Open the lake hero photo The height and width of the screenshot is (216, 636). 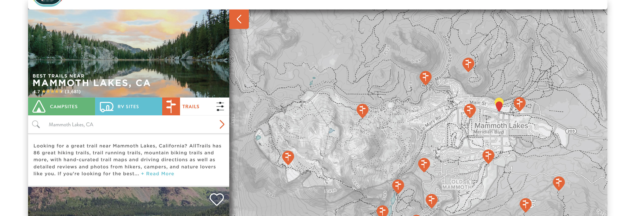click(x=128, y=53)
